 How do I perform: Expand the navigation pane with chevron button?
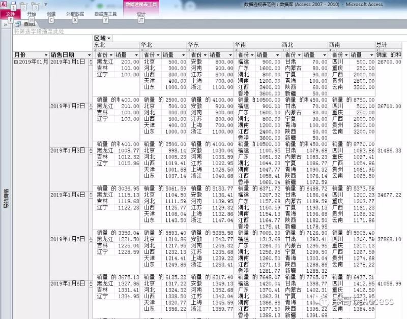tap(5, 24)
